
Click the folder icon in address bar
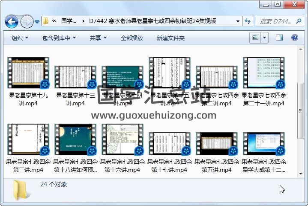pos(46,21)
